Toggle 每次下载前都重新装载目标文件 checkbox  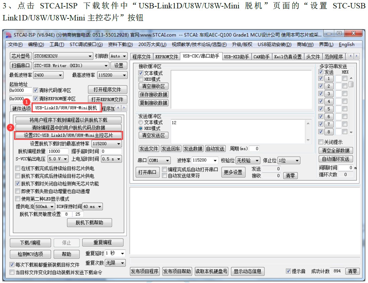12,265
